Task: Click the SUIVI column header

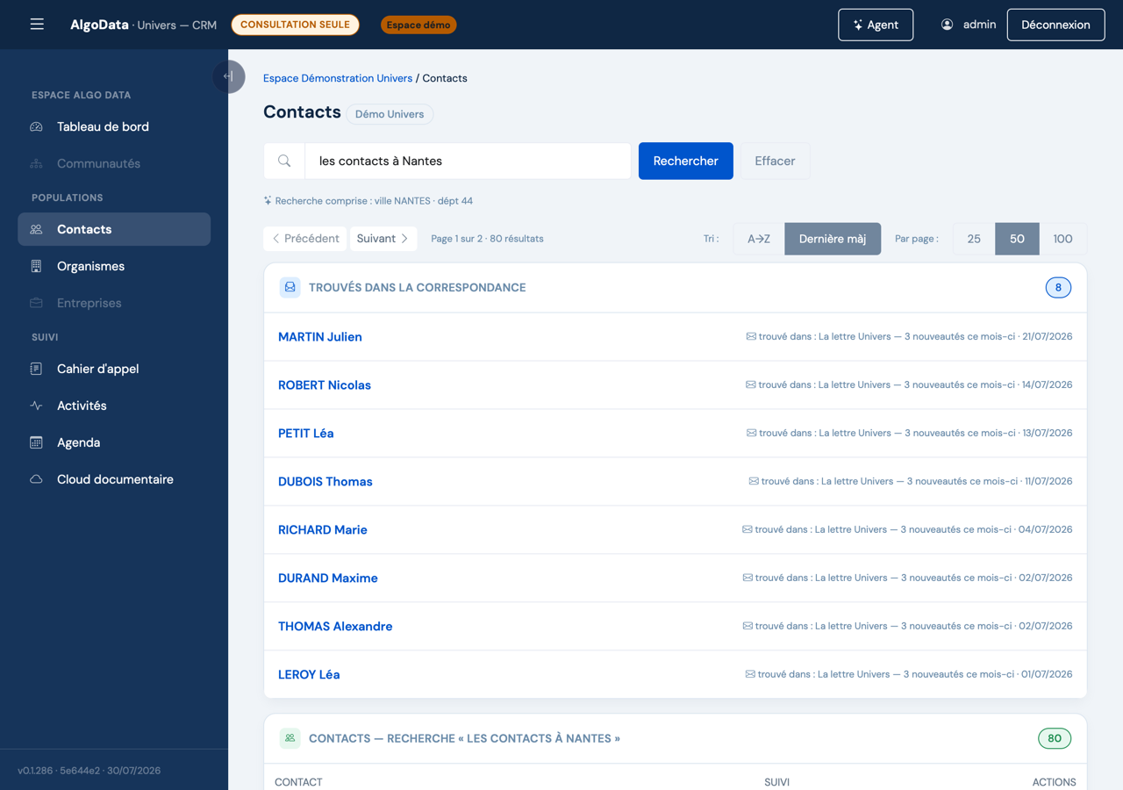Action: (x=776, y=782)
